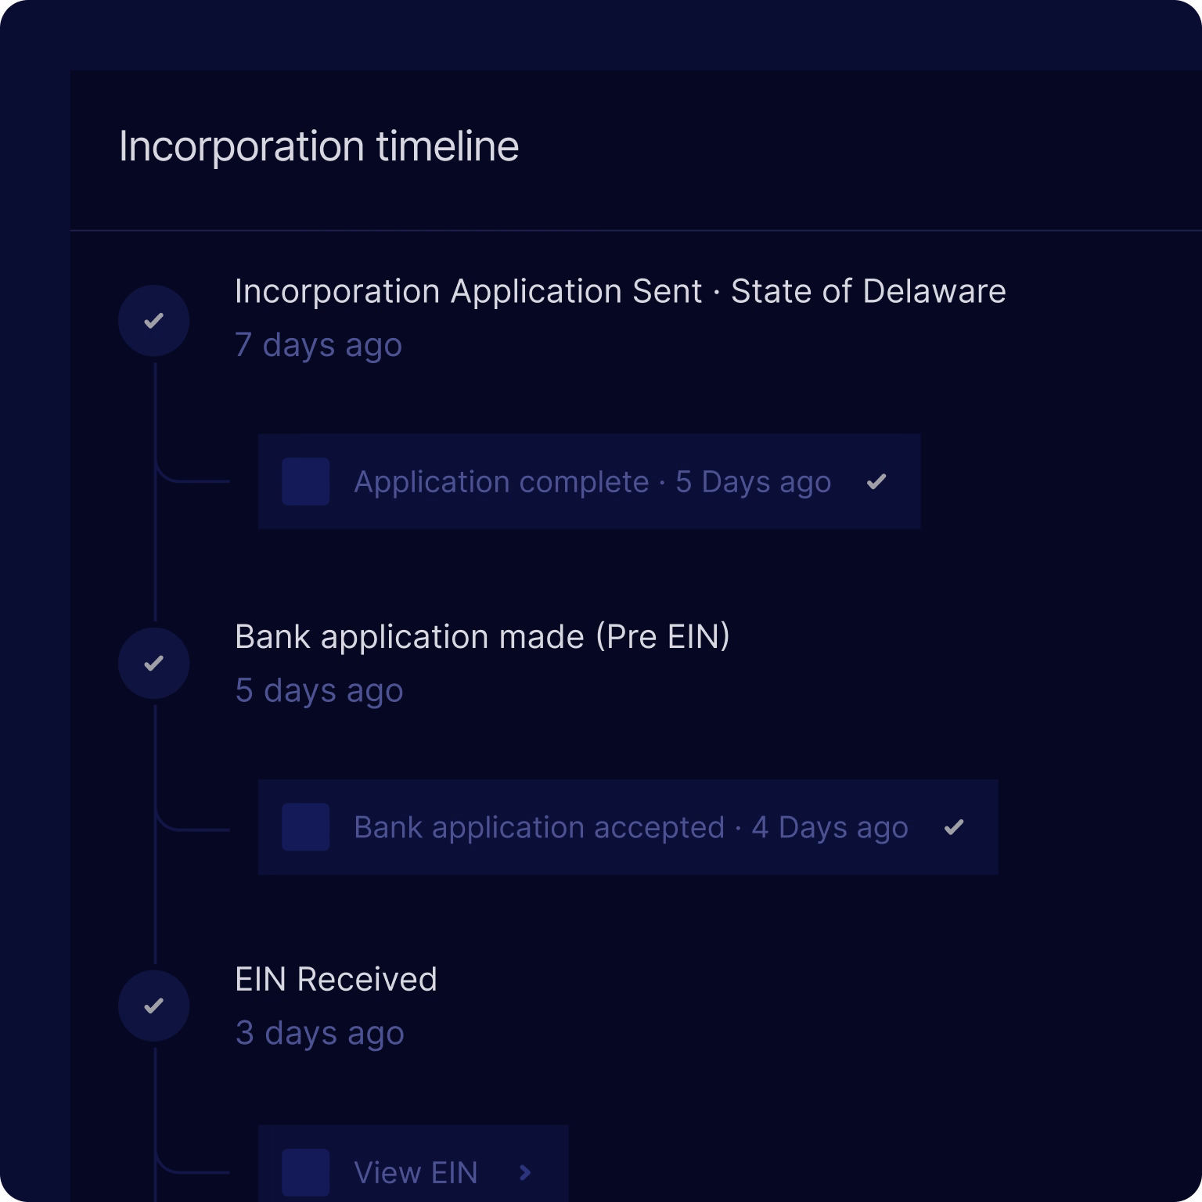The height and width of the screenshot is (1202, 1202).
Task: Click the Bank application made step checkmark circle
Action: [x=154, y=664]
